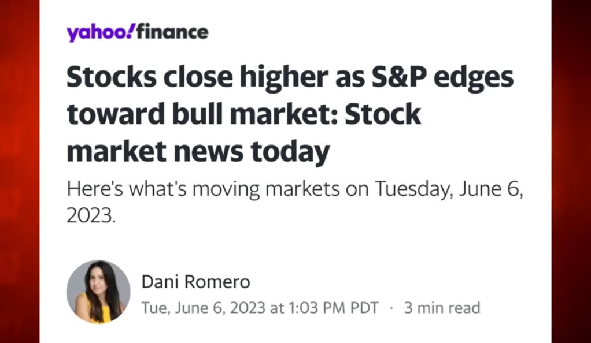
Task: Open Dani Romero's circular profile photo
Action: [x=98, y=292]
